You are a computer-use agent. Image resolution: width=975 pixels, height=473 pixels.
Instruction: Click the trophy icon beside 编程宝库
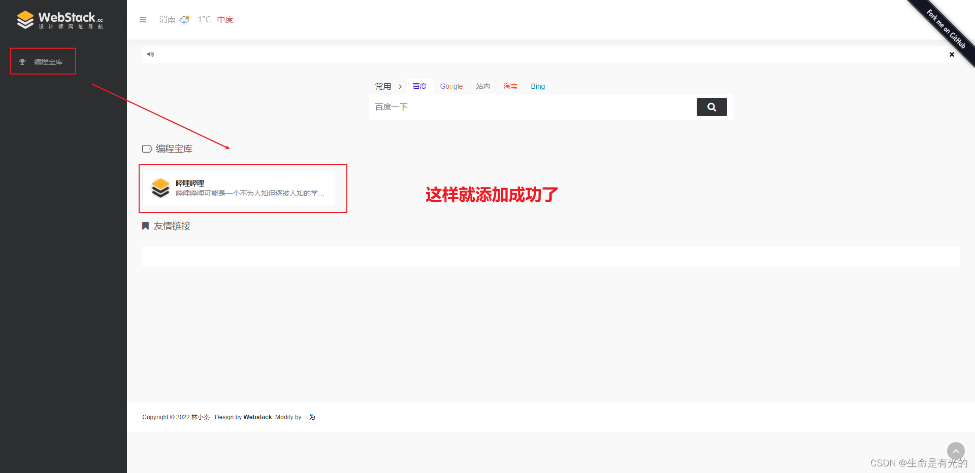tap(22, 62)
